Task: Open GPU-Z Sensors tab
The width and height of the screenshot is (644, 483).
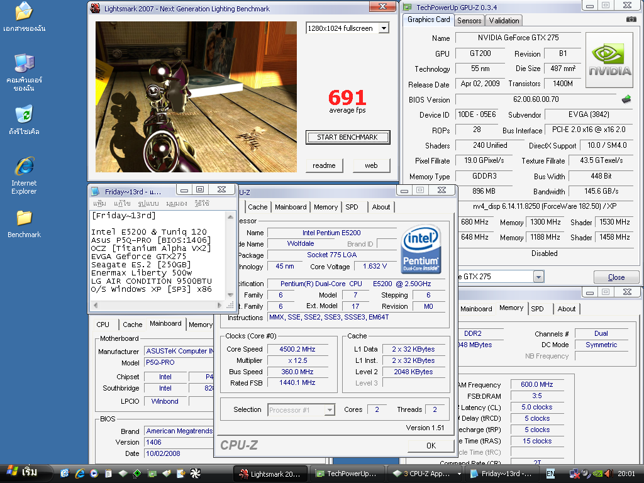Action: point(469,21)
